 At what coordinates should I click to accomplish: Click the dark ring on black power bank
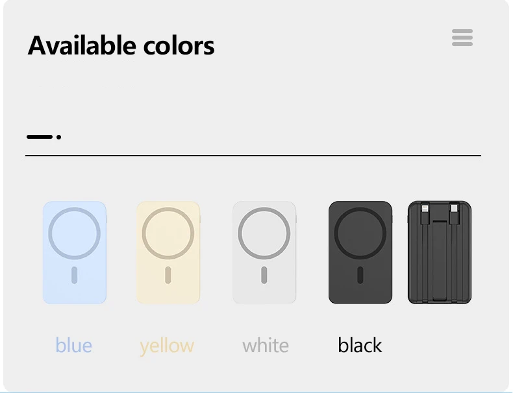360,233
